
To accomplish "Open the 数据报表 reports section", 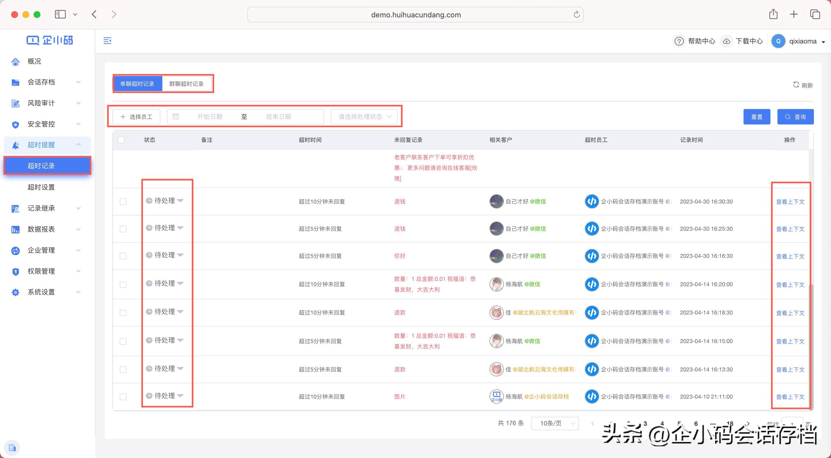I will pos(41,229).
